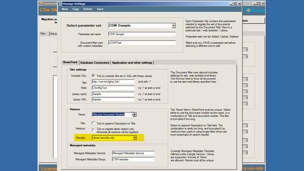The image size is (304, 171).
Task: Edit the Library name field
Action: point(113,94)
